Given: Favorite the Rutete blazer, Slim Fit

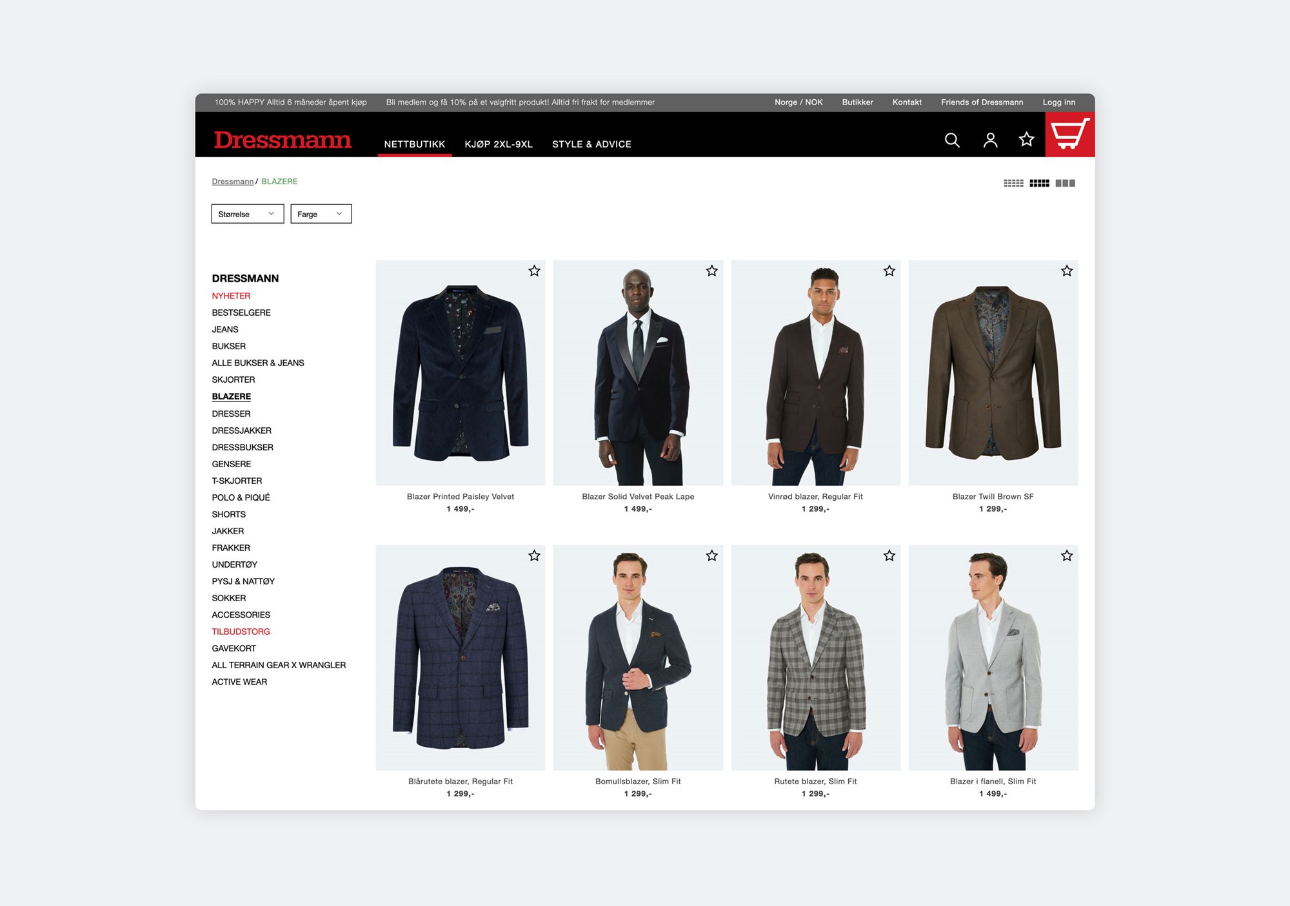Looking at the screenshot, I should point(889,555).
